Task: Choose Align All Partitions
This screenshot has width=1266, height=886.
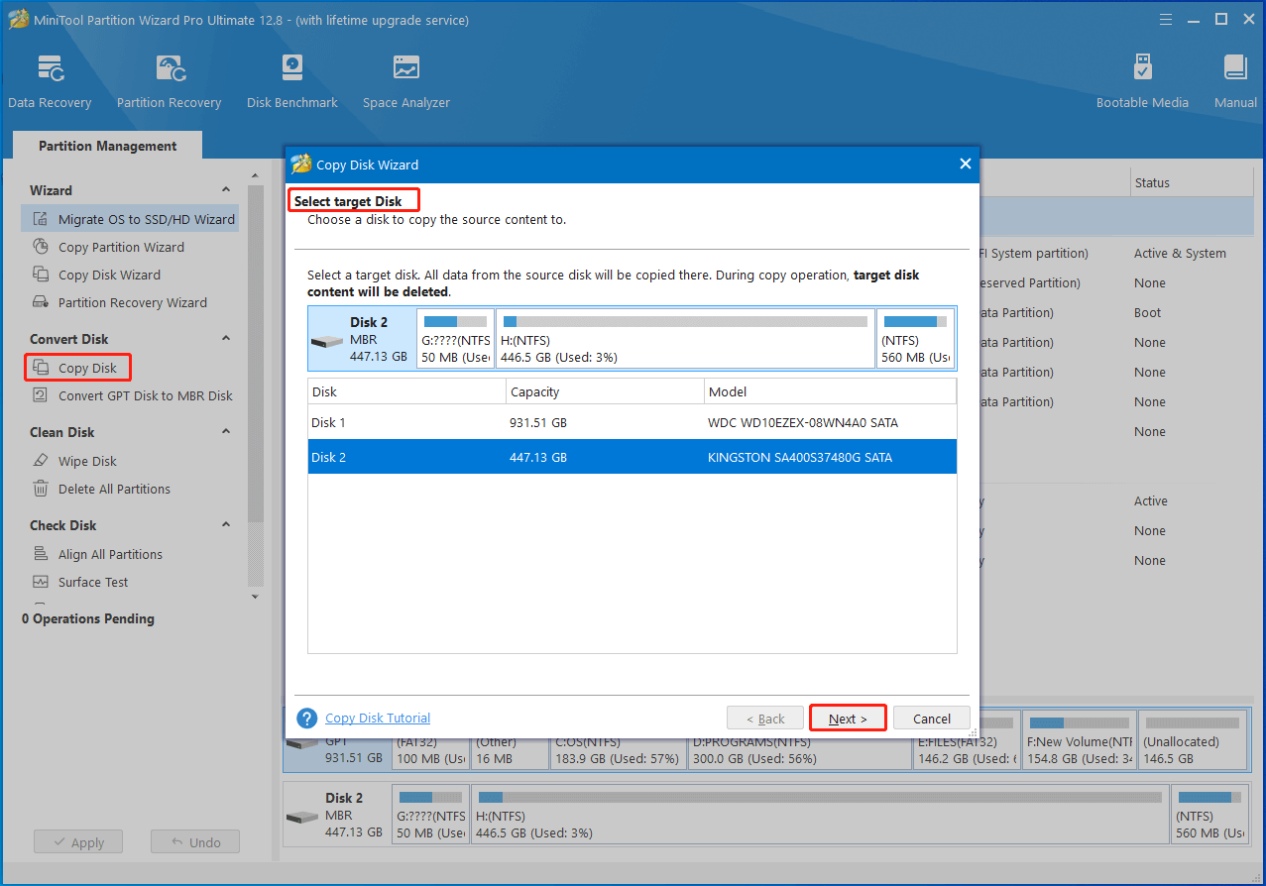Action: click(x=110, y=554)
